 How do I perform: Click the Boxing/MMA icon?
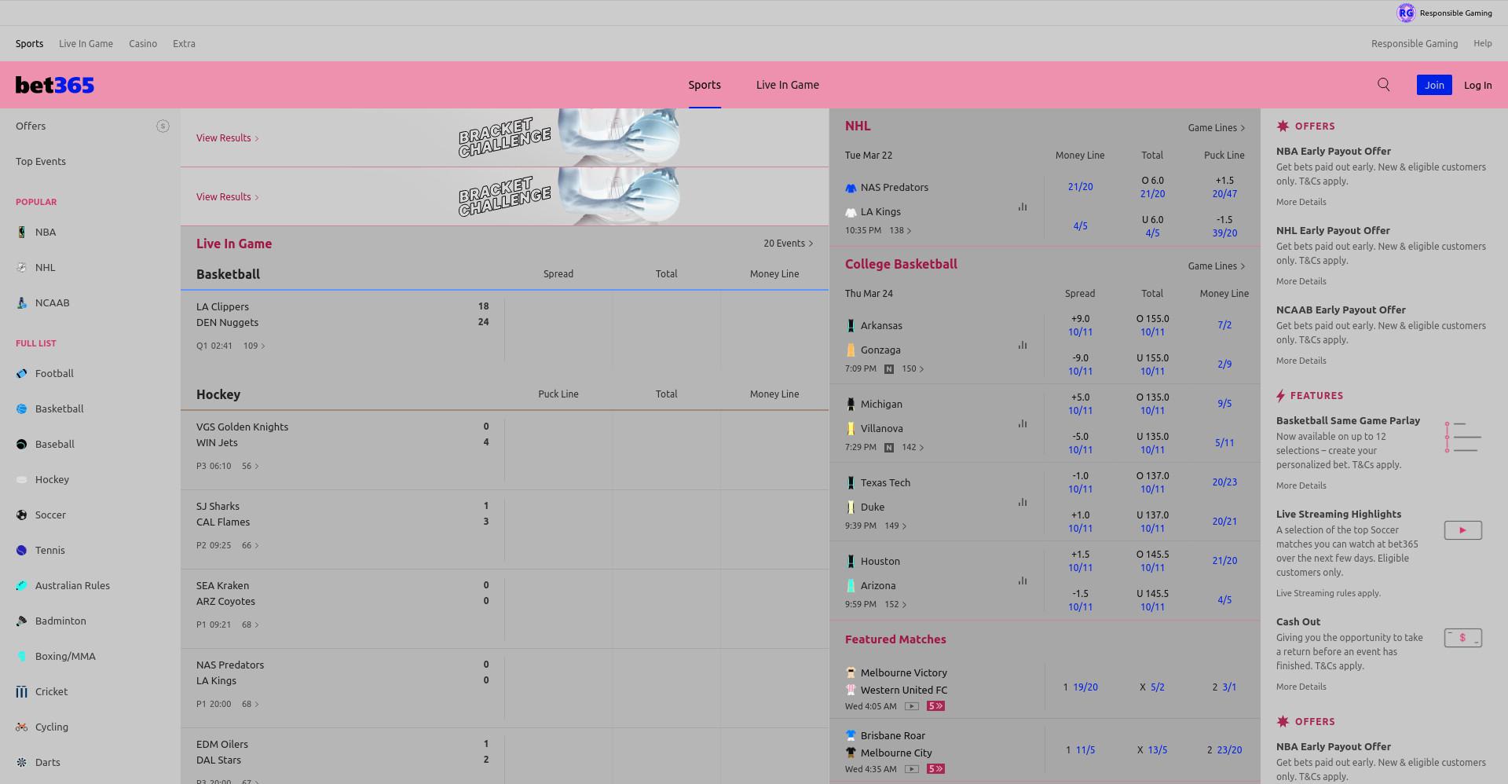pyautogui.click(x=21, y=656)
